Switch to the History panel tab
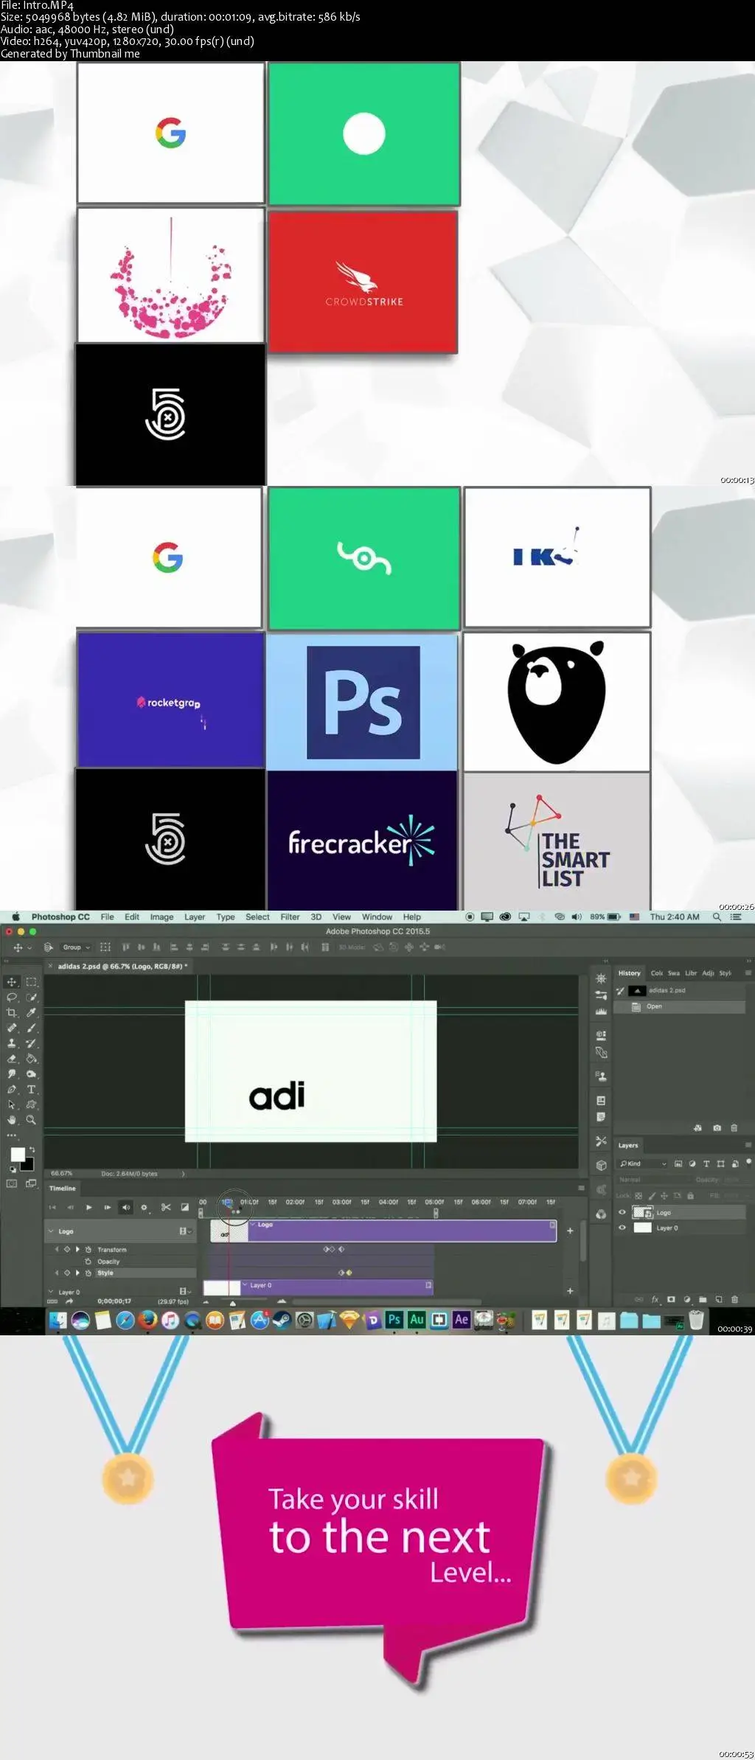The height and width of the screenshot is (1760, 755). [629, 973]
